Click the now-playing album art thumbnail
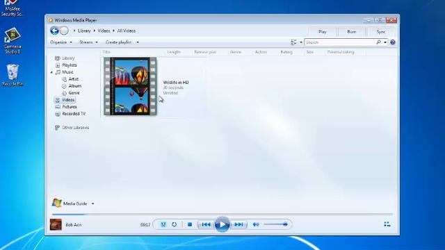This screenshot has height=250, width=445. click(x=56, y=224)
